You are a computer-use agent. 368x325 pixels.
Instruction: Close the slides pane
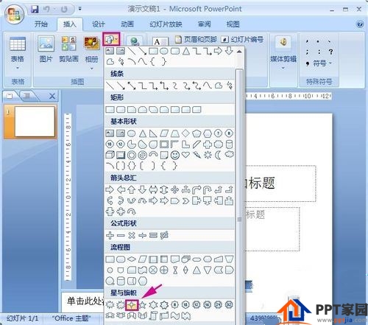click(52, 96)
